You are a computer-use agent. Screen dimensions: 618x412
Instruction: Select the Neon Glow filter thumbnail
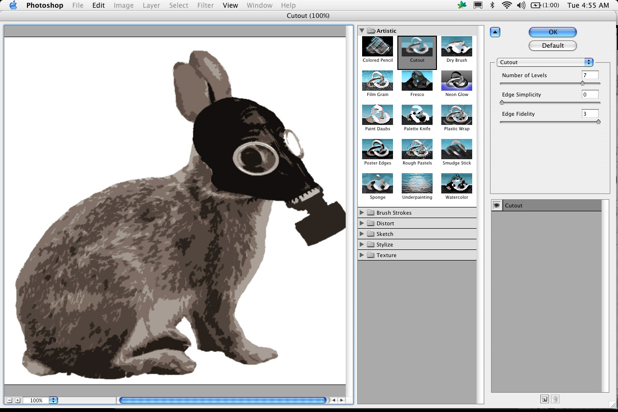click(x=457, y=81)
